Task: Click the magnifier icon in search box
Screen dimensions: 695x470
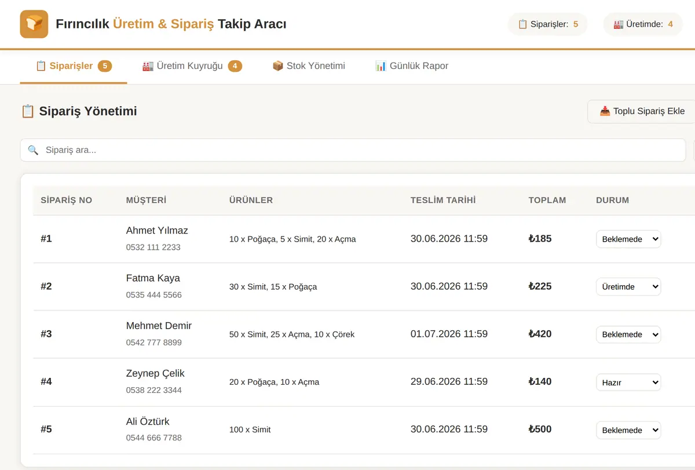Action: coord(33,150)
